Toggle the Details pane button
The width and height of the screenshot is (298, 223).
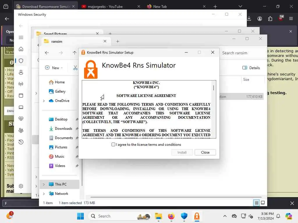251,68
